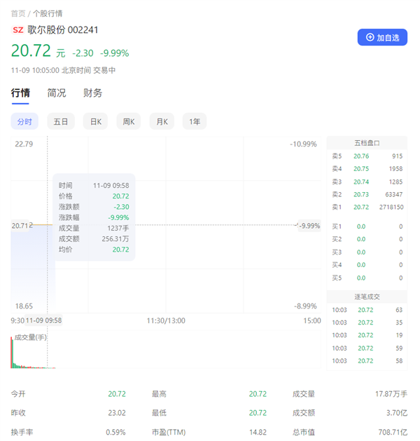Select the 1年 chart period
Screen dimensions: 420x441
(195, 121)
